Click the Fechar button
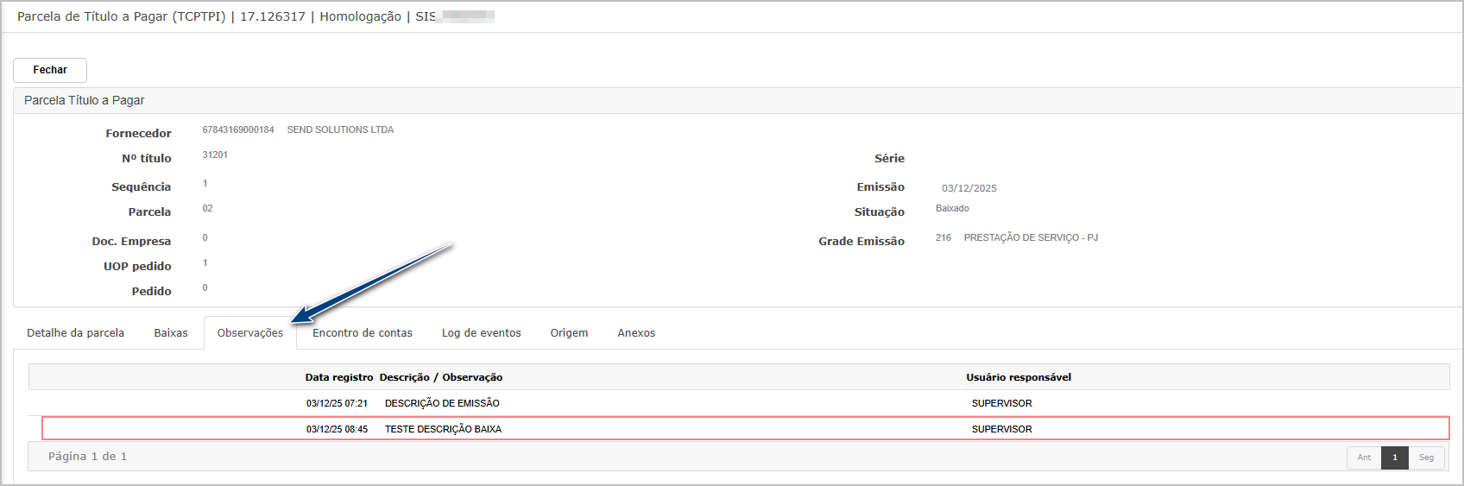Screen dimensions: 1464x486 (x=50, y=70)
